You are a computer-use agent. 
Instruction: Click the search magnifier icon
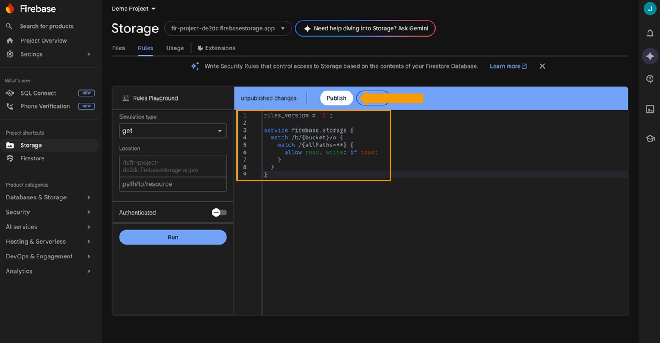click(x=9, y=26)
